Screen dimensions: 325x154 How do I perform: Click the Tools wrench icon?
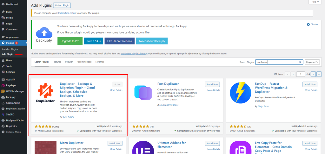click(x=3, y=66)
